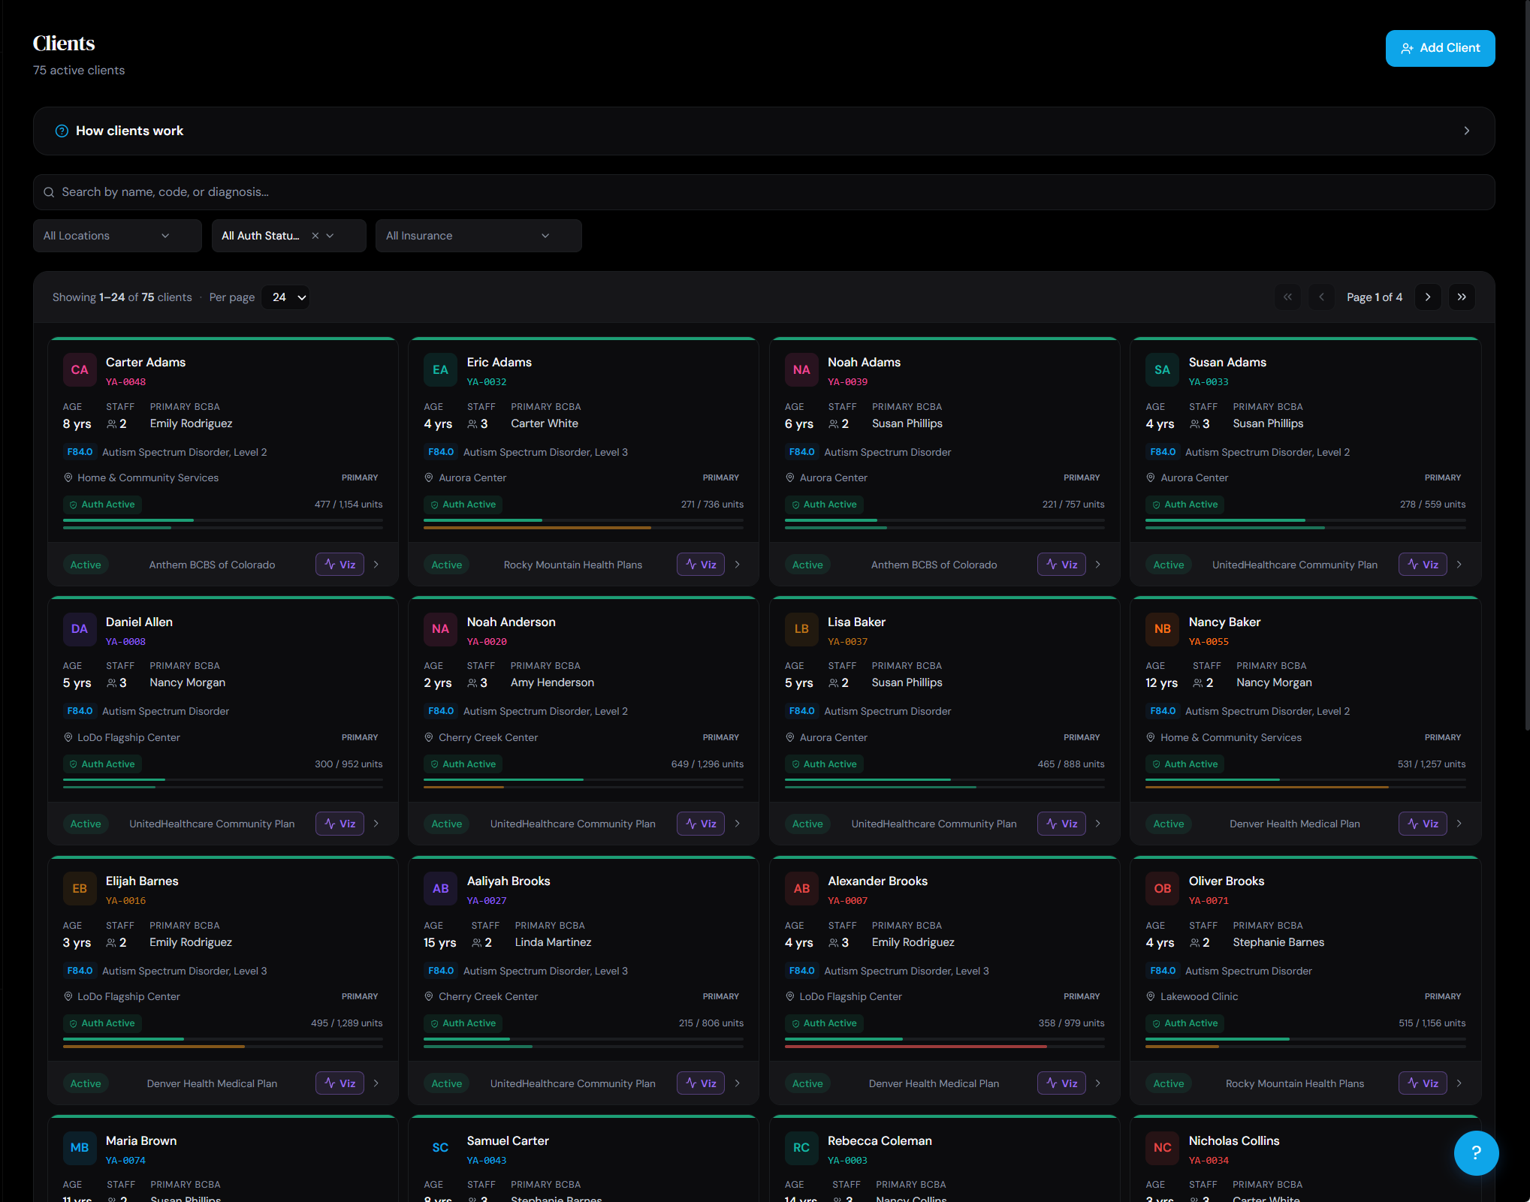The height and width of the screenshot is (1202, 1530).
Task: Open Viz for Oliver Brooks
Action: coord(1423,1083)
